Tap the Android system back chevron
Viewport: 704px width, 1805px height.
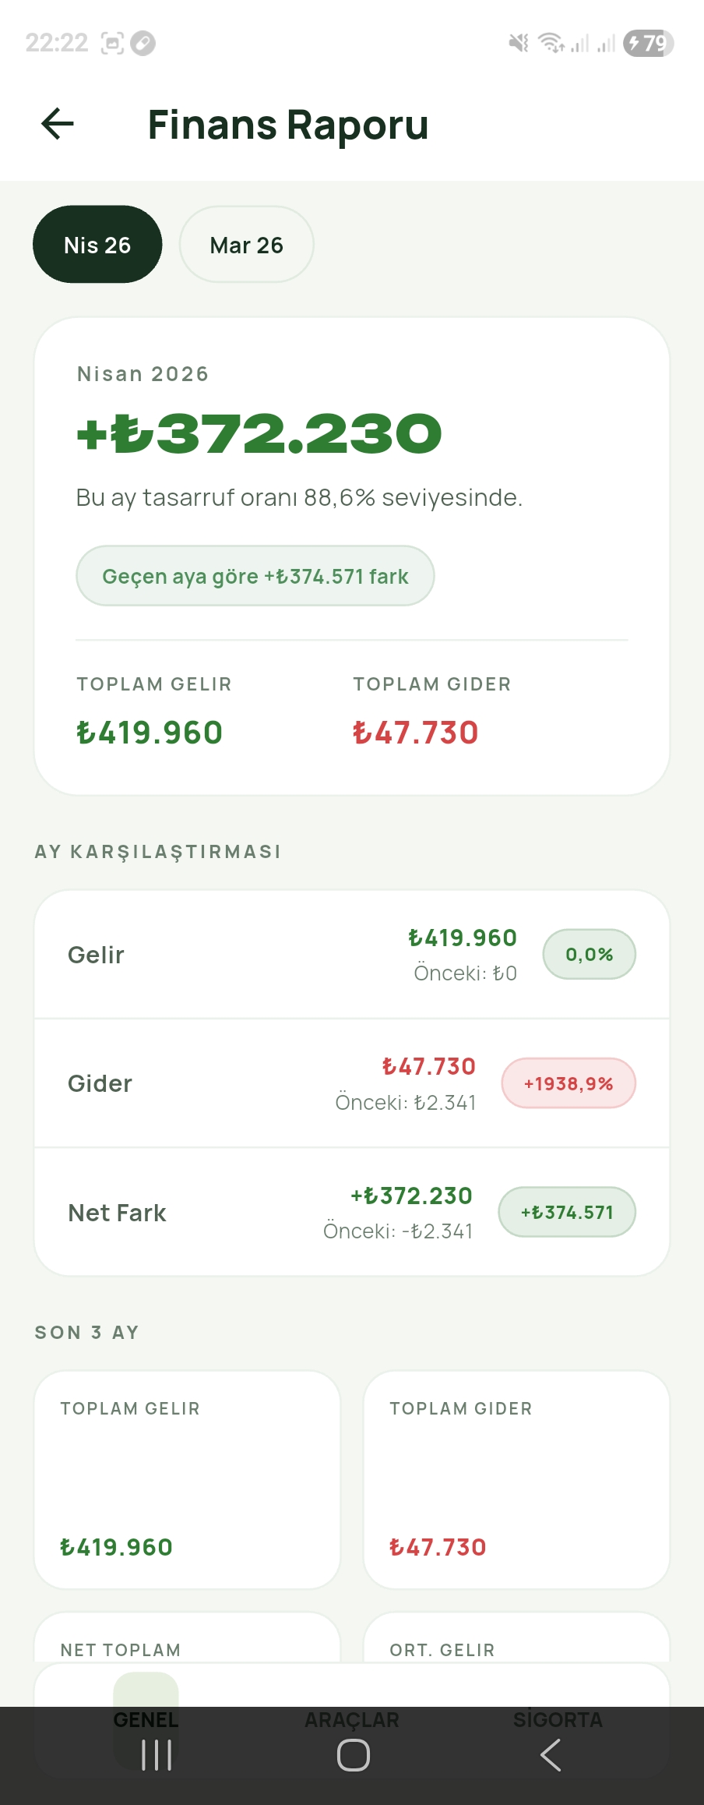(551, 1755)
